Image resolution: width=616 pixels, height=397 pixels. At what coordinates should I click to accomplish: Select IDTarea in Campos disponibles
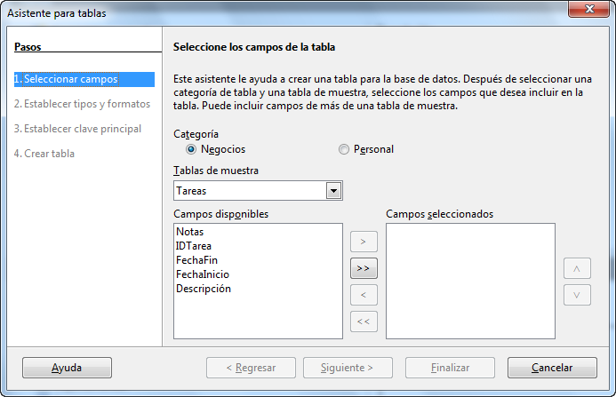tap(193, 246)
